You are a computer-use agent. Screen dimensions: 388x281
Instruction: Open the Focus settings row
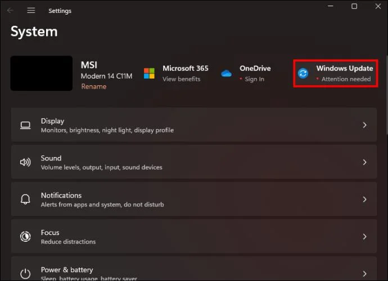pyautogui.click(x=194, y=236)
